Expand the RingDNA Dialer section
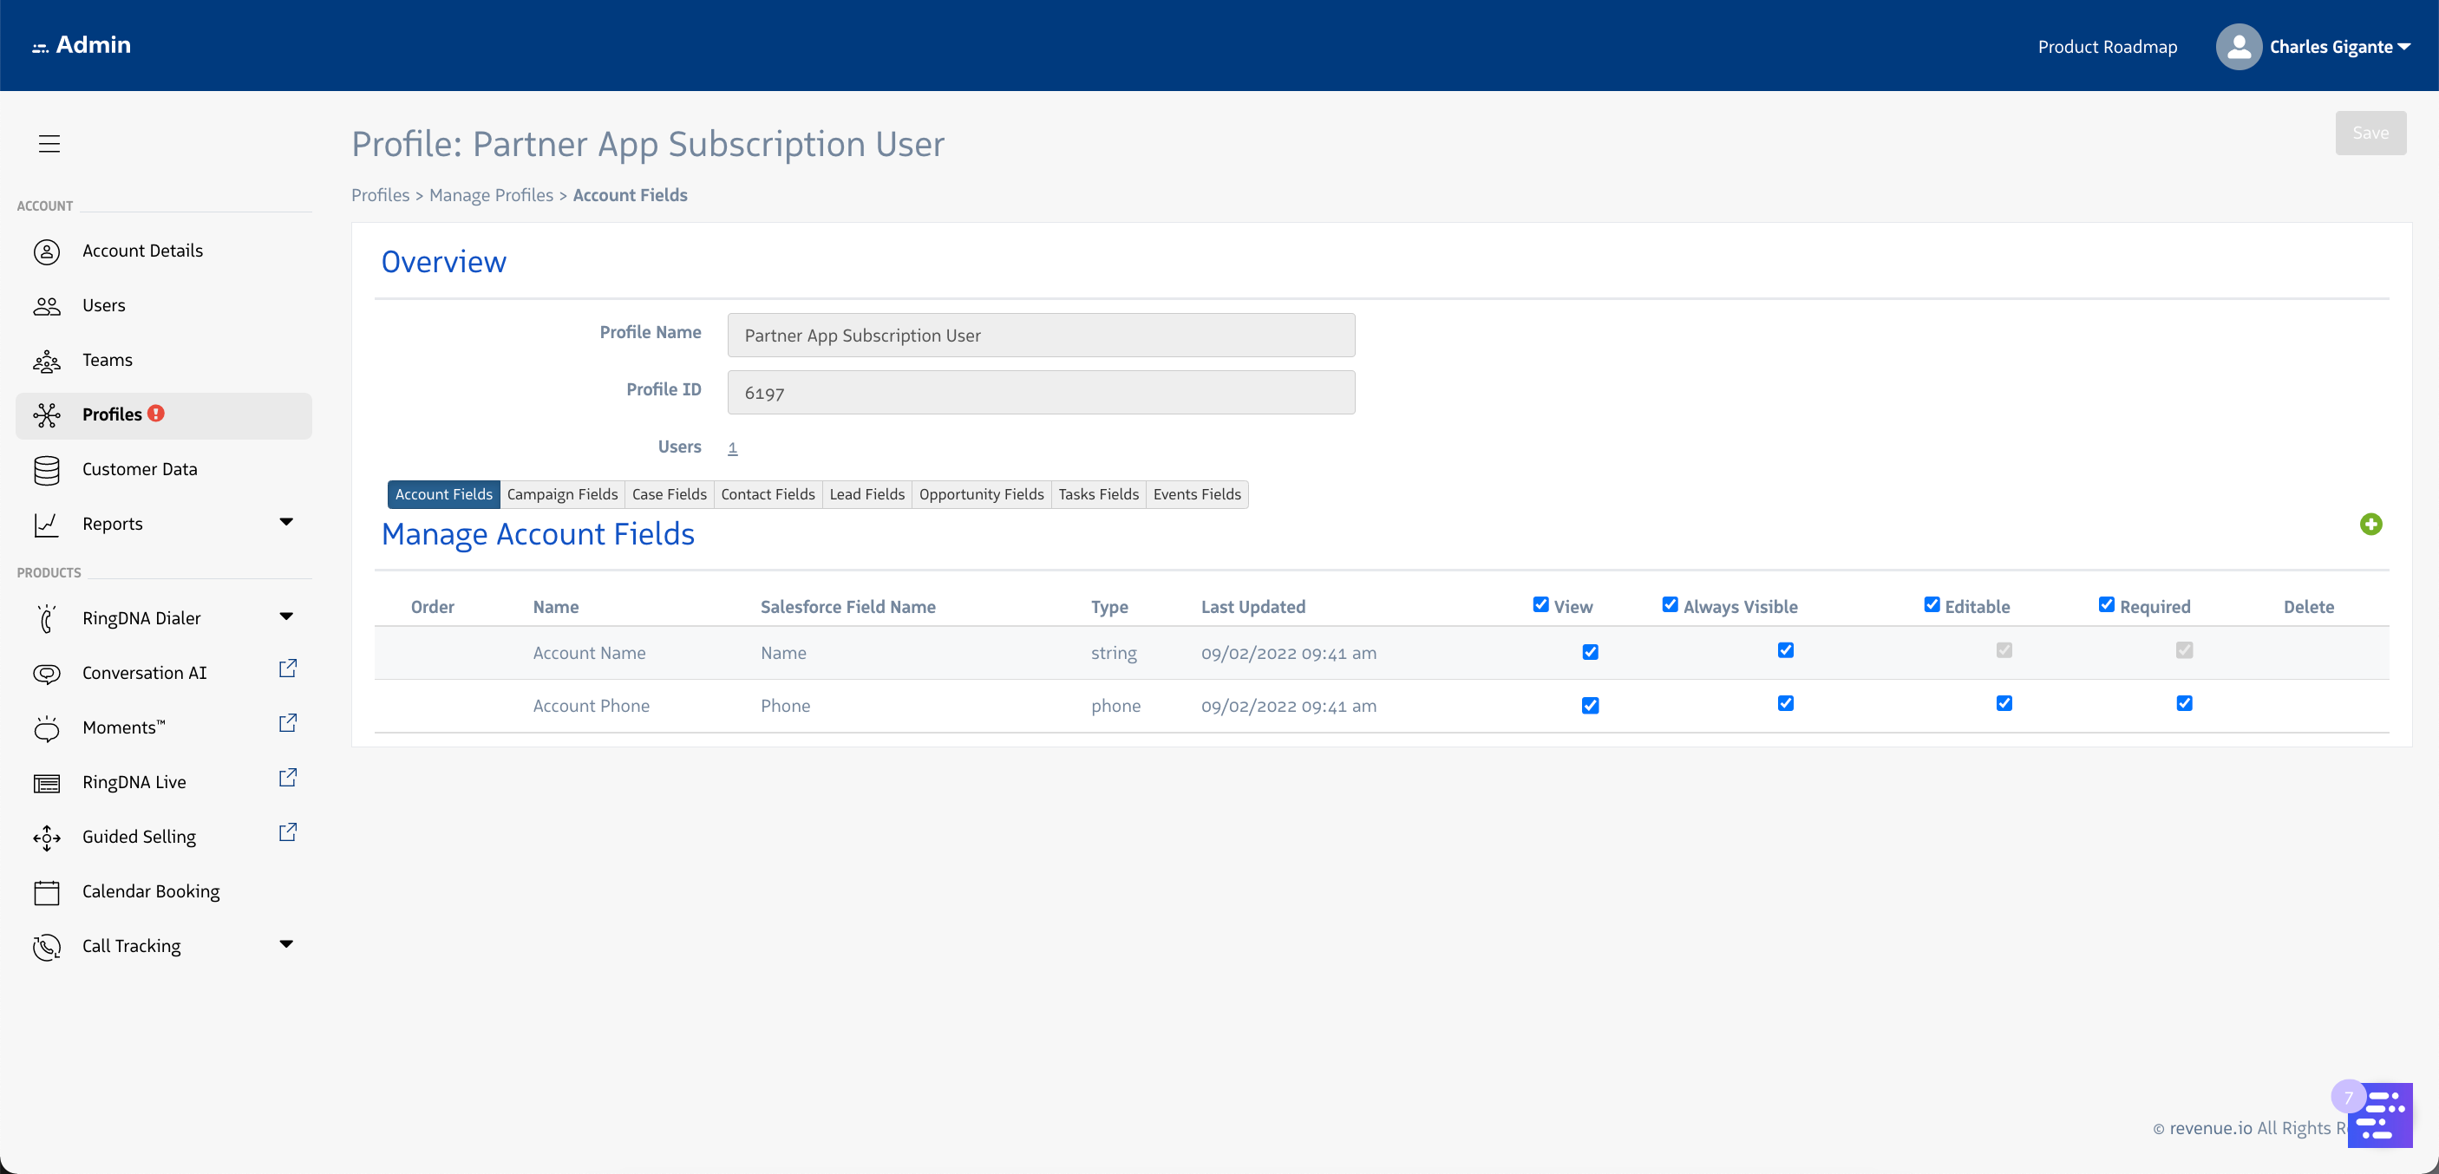This screenshot has height=1174, width=2439. pos(286,616)
